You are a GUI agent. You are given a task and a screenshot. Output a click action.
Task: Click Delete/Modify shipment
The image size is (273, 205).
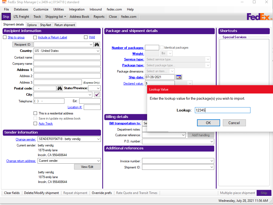click(x=41, y=193)
